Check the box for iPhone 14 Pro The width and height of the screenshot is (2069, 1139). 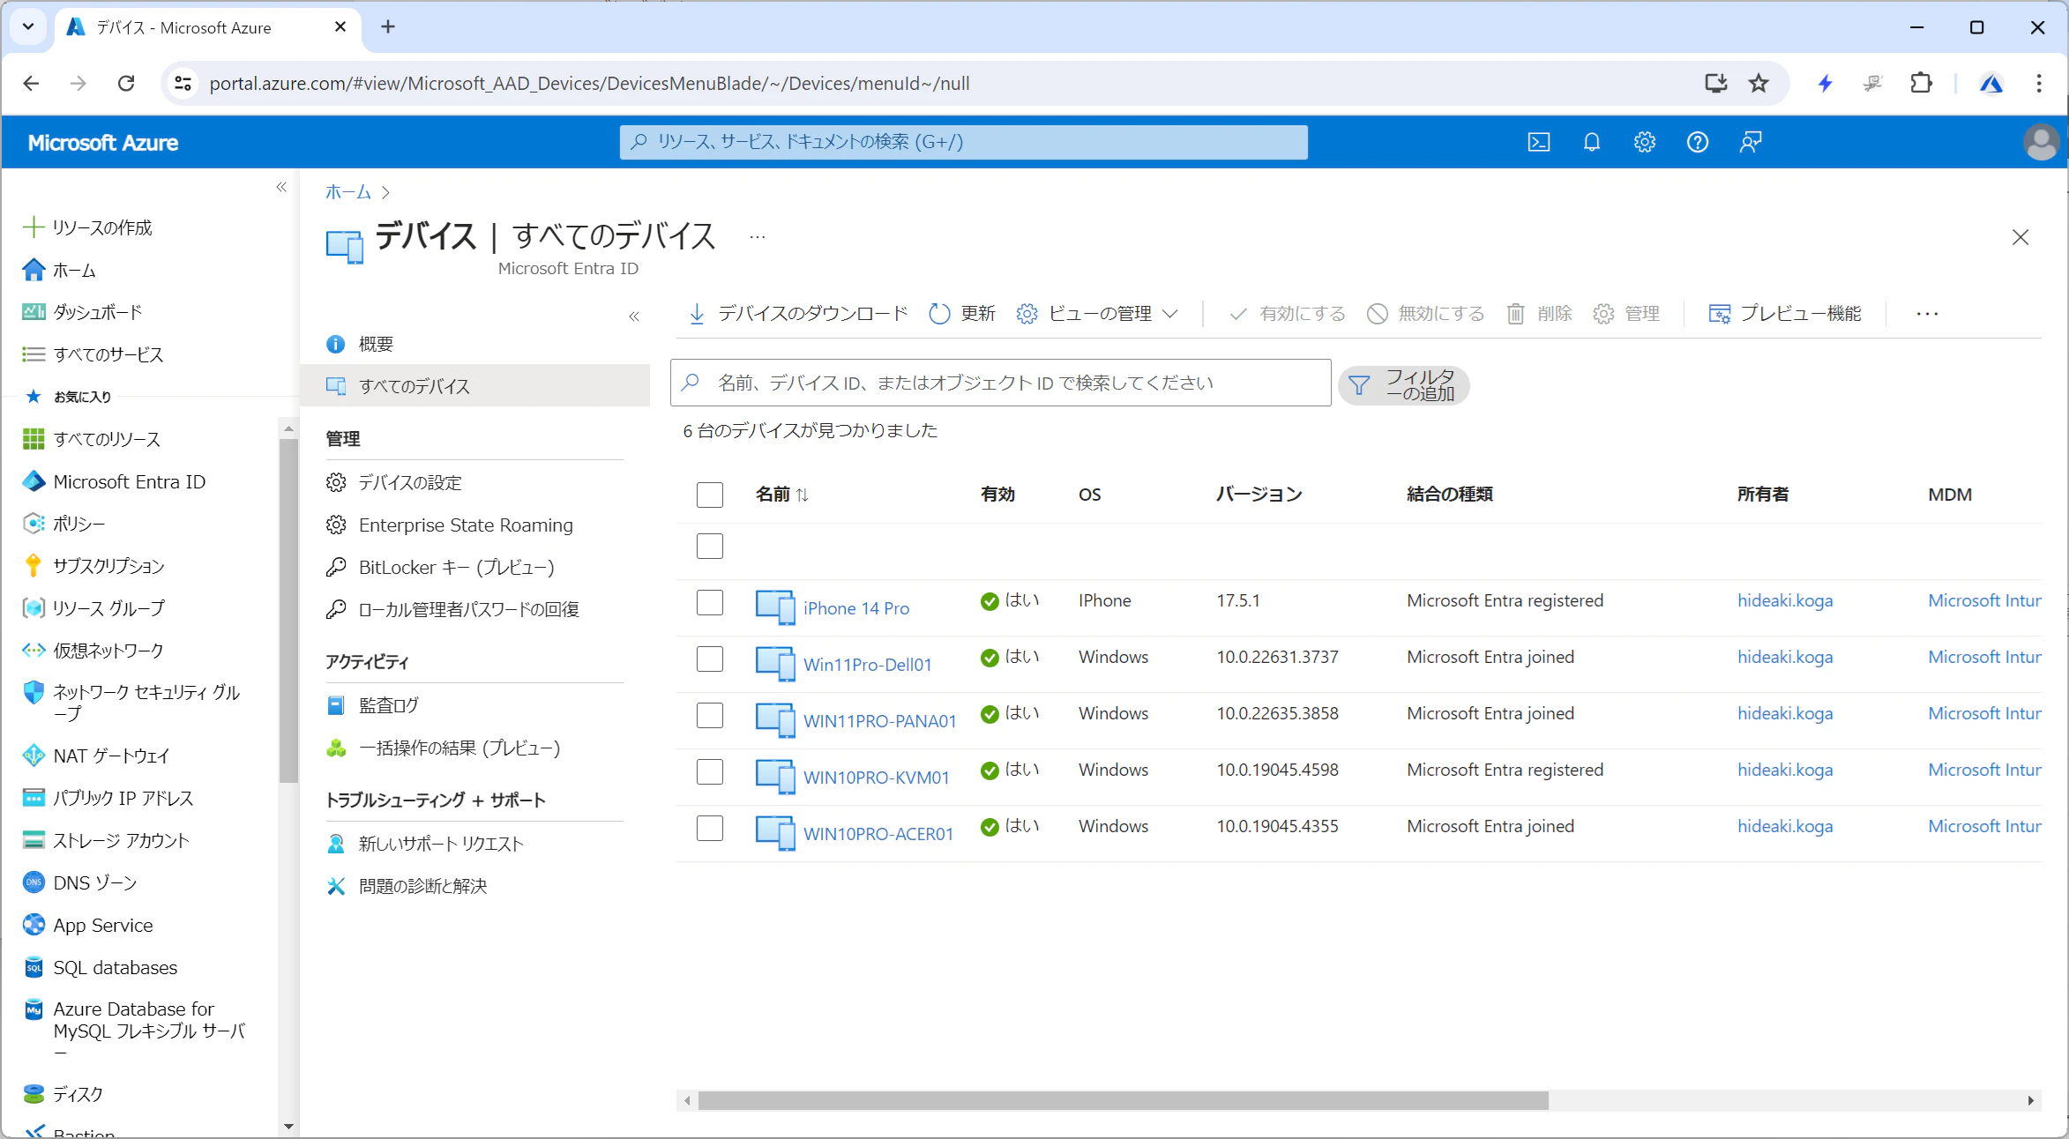[710, 603]
